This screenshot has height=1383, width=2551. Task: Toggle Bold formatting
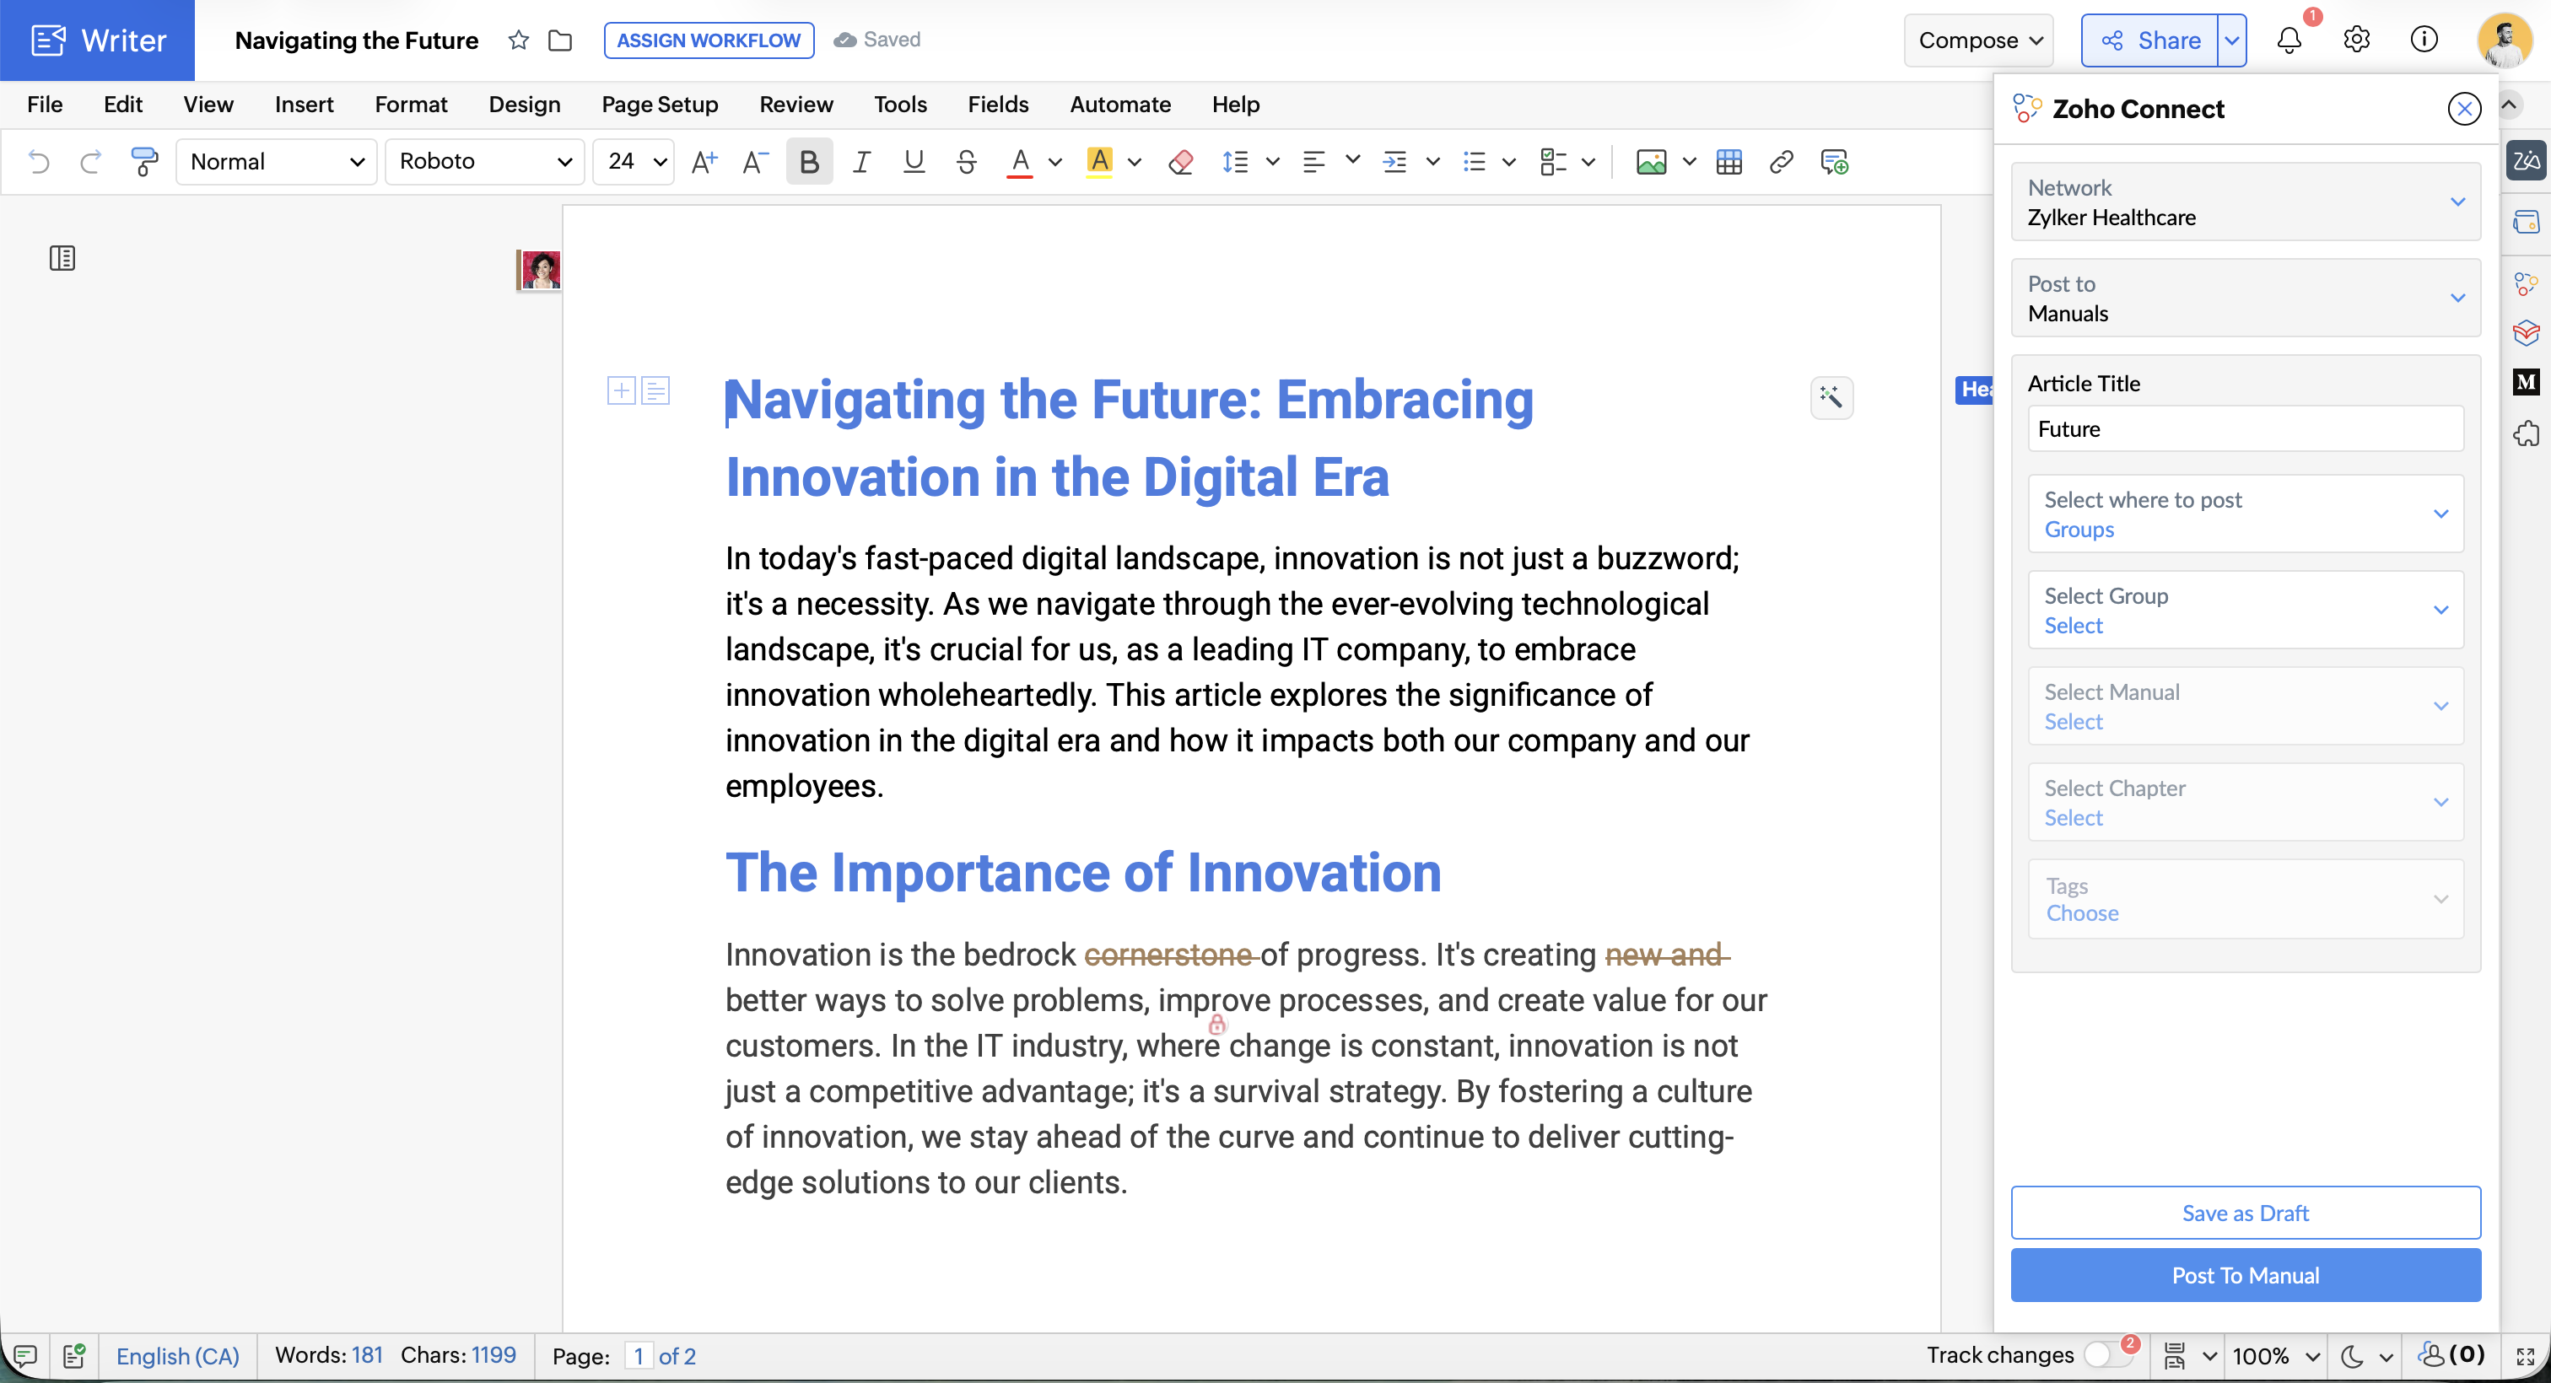point(808,161)
